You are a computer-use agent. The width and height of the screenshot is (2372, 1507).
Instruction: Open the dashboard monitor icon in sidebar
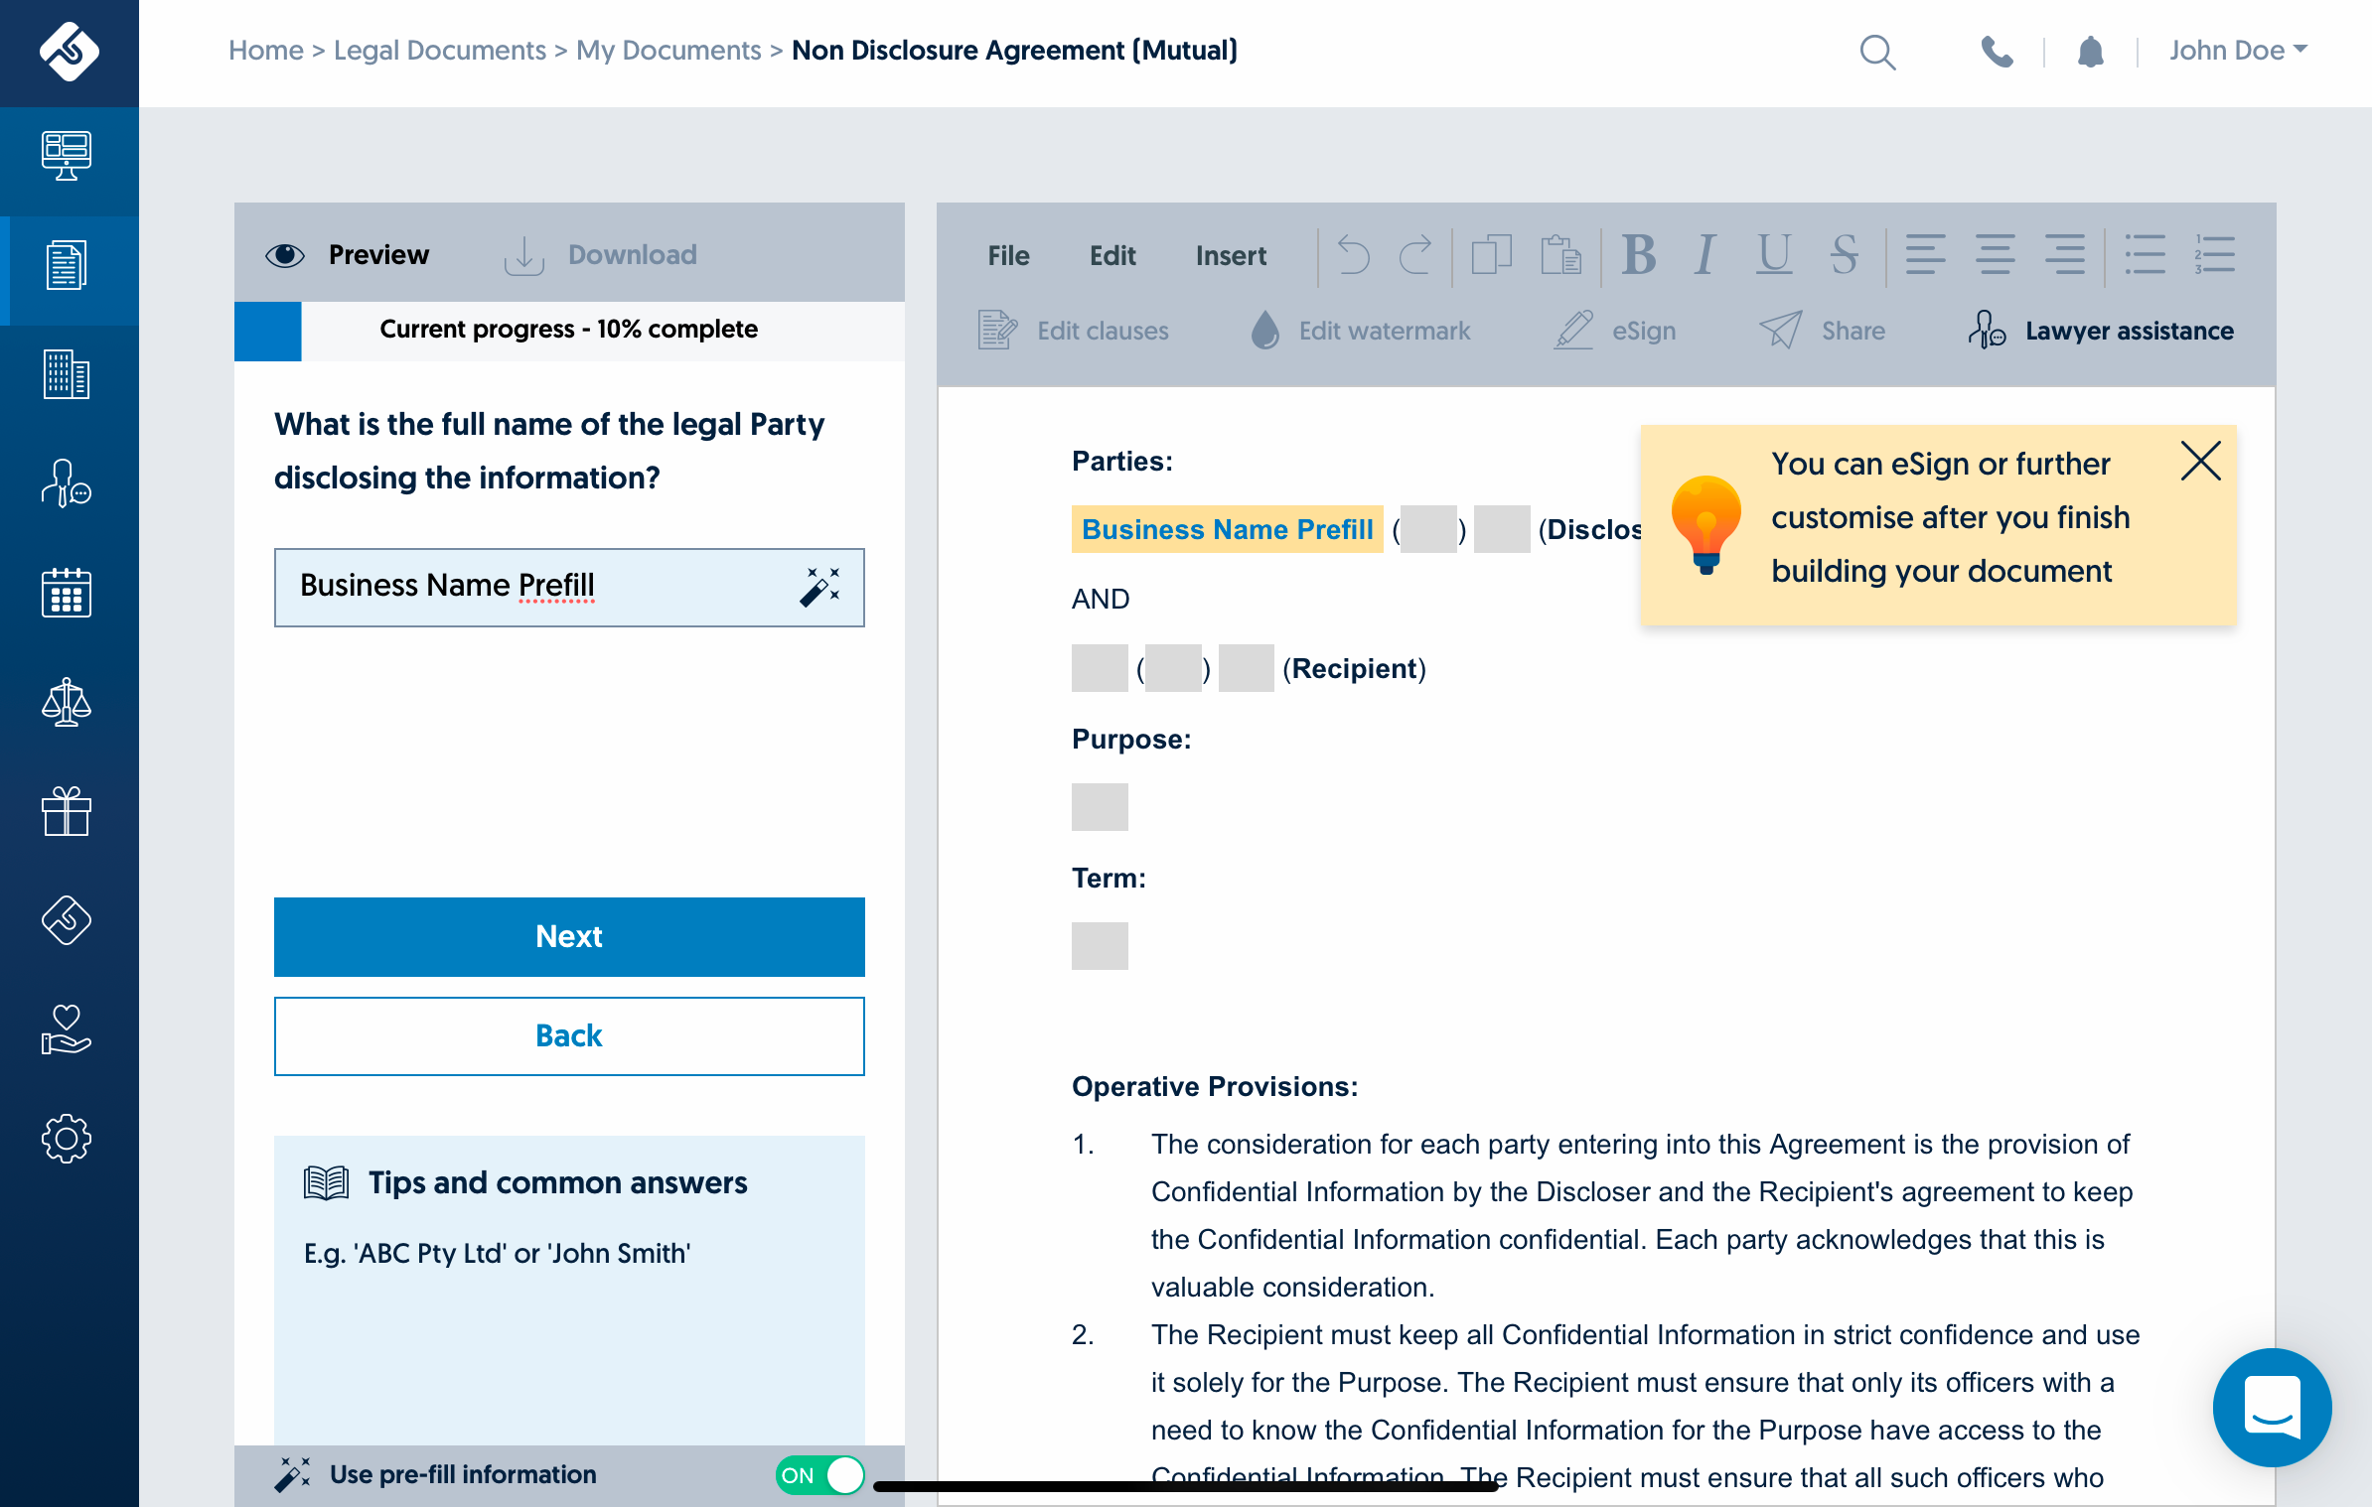[67, 156]
